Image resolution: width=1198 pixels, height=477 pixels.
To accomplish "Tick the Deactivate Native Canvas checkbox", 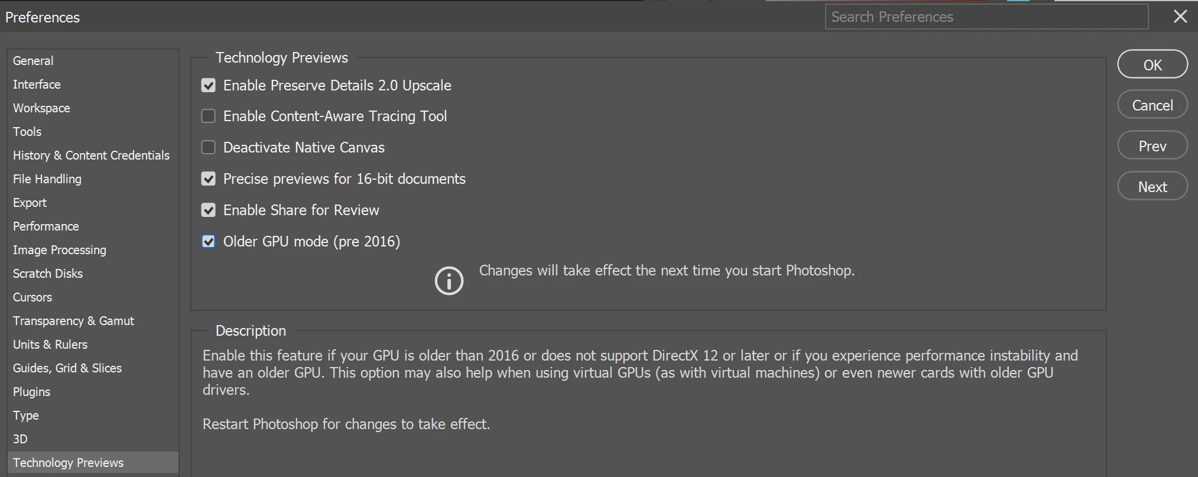I will coord(209,148).
